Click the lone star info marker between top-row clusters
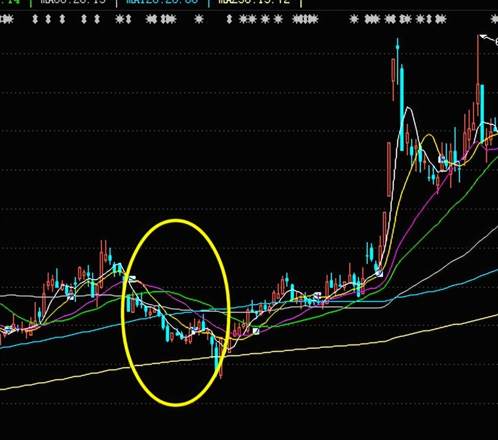 (199, 20)
